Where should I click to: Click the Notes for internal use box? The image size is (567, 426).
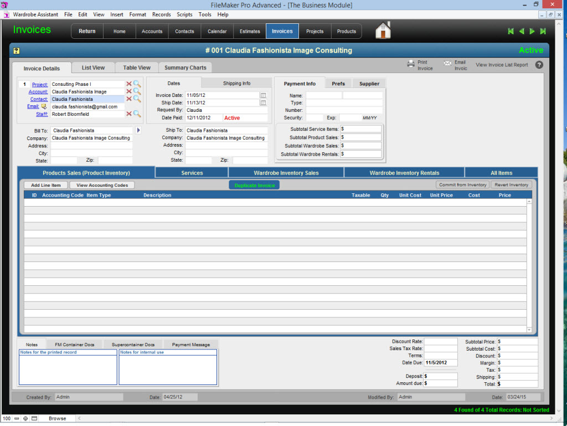168,367
